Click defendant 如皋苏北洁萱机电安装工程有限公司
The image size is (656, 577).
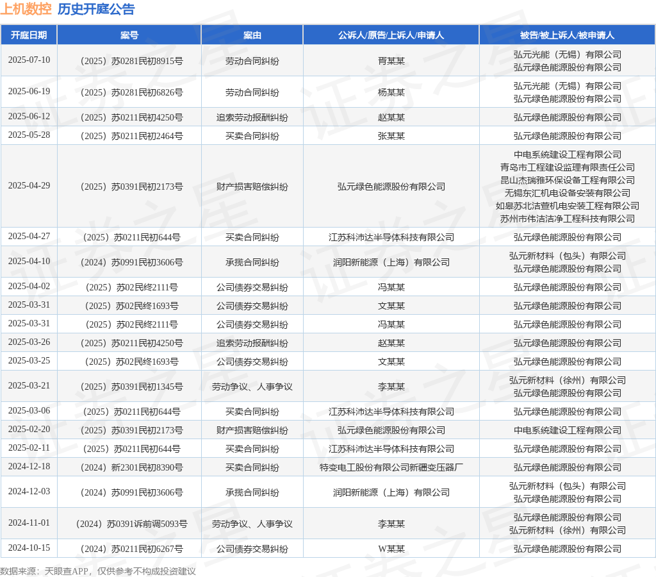click(x=568, y=206)
